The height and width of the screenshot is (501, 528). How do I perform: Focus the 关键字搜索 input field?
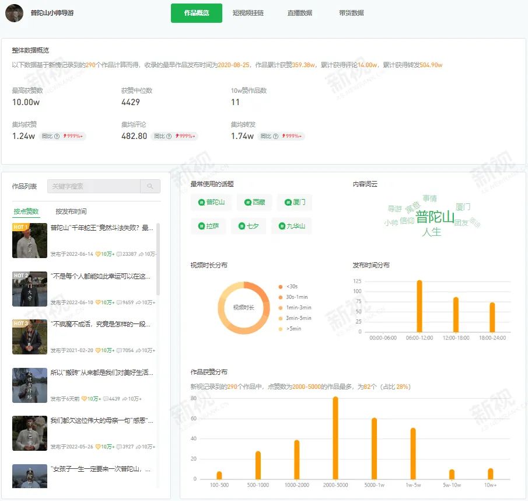[94, 186]
